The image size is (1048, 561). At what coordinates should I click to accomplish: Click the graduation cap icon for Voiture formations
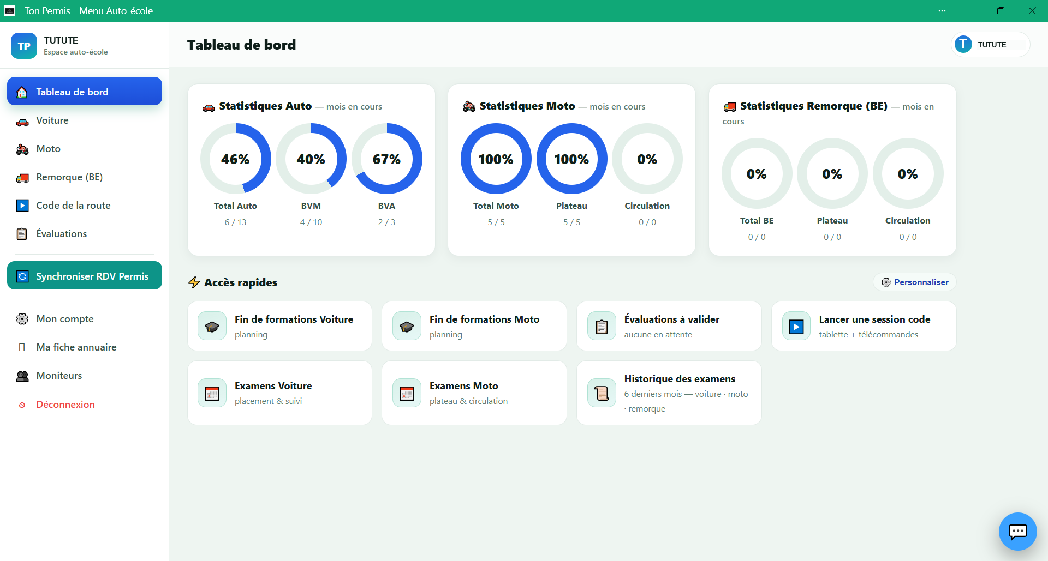[212, 326]
